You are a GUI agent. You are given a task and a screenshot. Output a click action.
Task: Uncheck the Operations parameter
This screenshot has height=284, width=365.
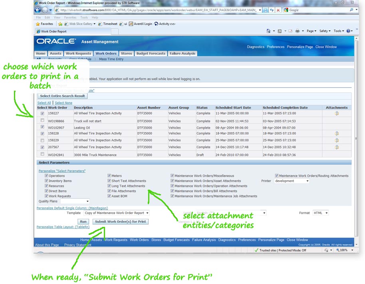pyautogui.click(x=47, y=175)
